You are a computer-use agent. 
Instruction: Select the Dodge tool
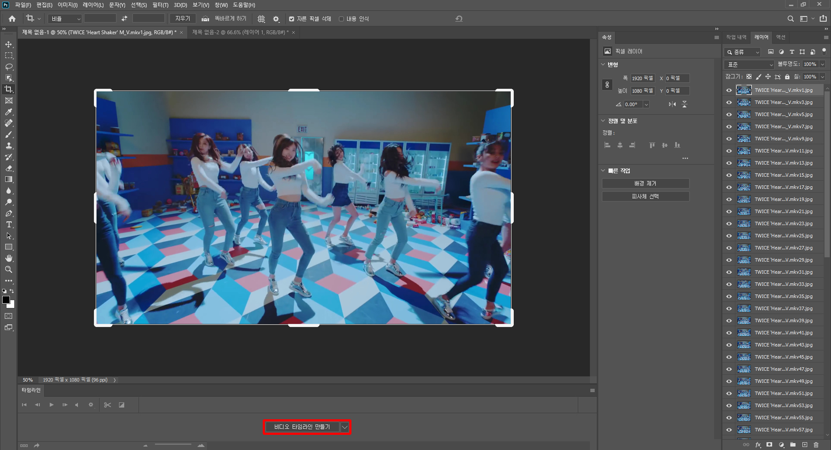(x=9, y=202)
